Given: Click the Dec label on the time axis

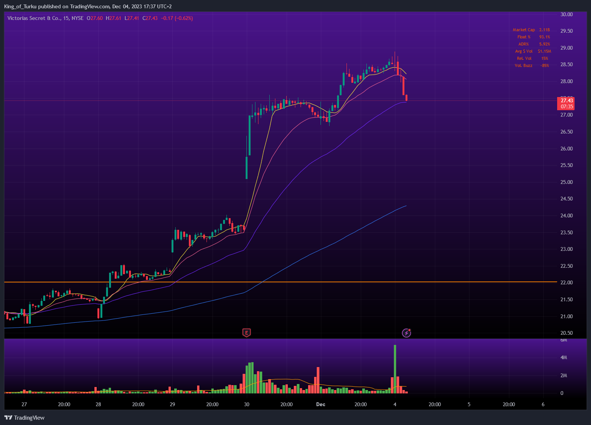Looking at the screenshot, I should tap(321, 404).
